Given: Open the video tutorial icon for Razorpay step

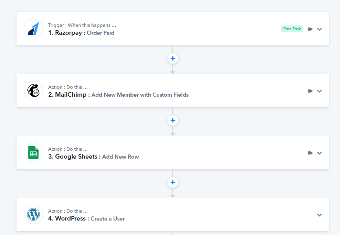Looking at the screenshot, I should coord(310,29).
